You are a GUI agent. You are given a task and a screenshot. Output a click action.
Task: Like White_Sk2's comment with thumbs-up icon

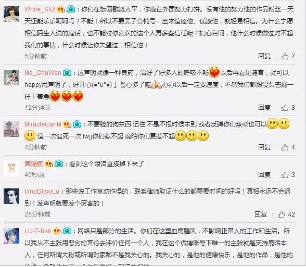click(285, 56)
